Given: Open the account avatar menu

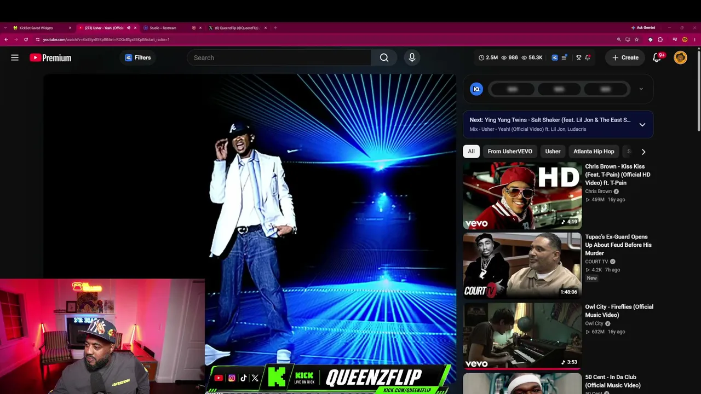Looking at the screenshot, I should coord(680,57).
